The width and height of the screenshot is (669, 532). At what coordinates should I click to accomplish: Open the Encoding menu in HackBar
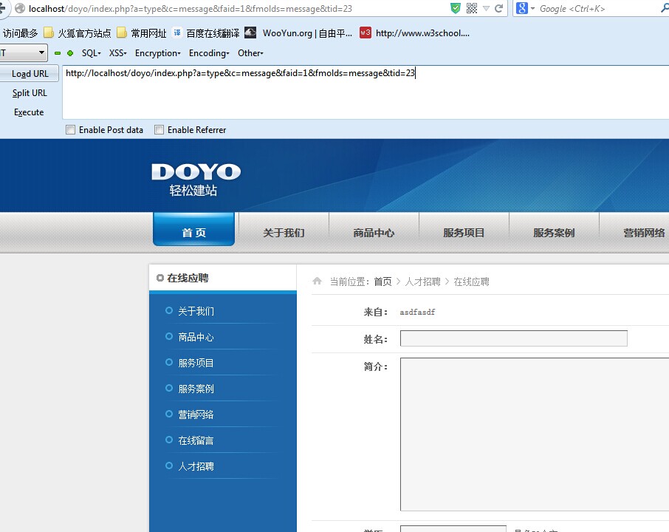coord(209,53)
